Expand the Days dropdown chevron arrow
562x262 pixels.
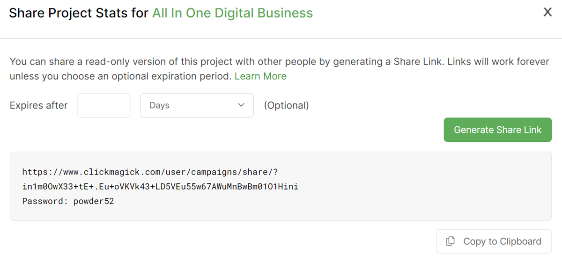click(241, 105)
